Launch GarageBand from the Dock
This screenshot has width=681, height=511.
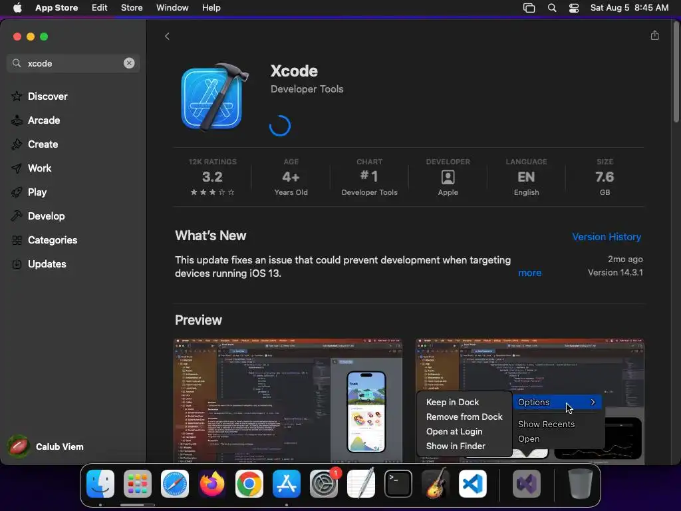click(435, 484)
